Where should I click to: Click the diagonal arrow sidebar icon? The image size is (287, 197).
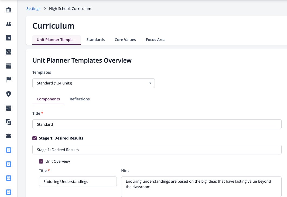tap(9, 38)
